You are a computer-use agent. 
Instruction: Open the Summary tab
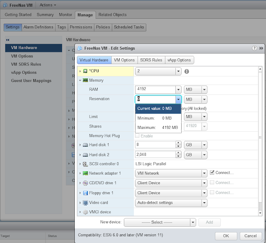[45, 15]
